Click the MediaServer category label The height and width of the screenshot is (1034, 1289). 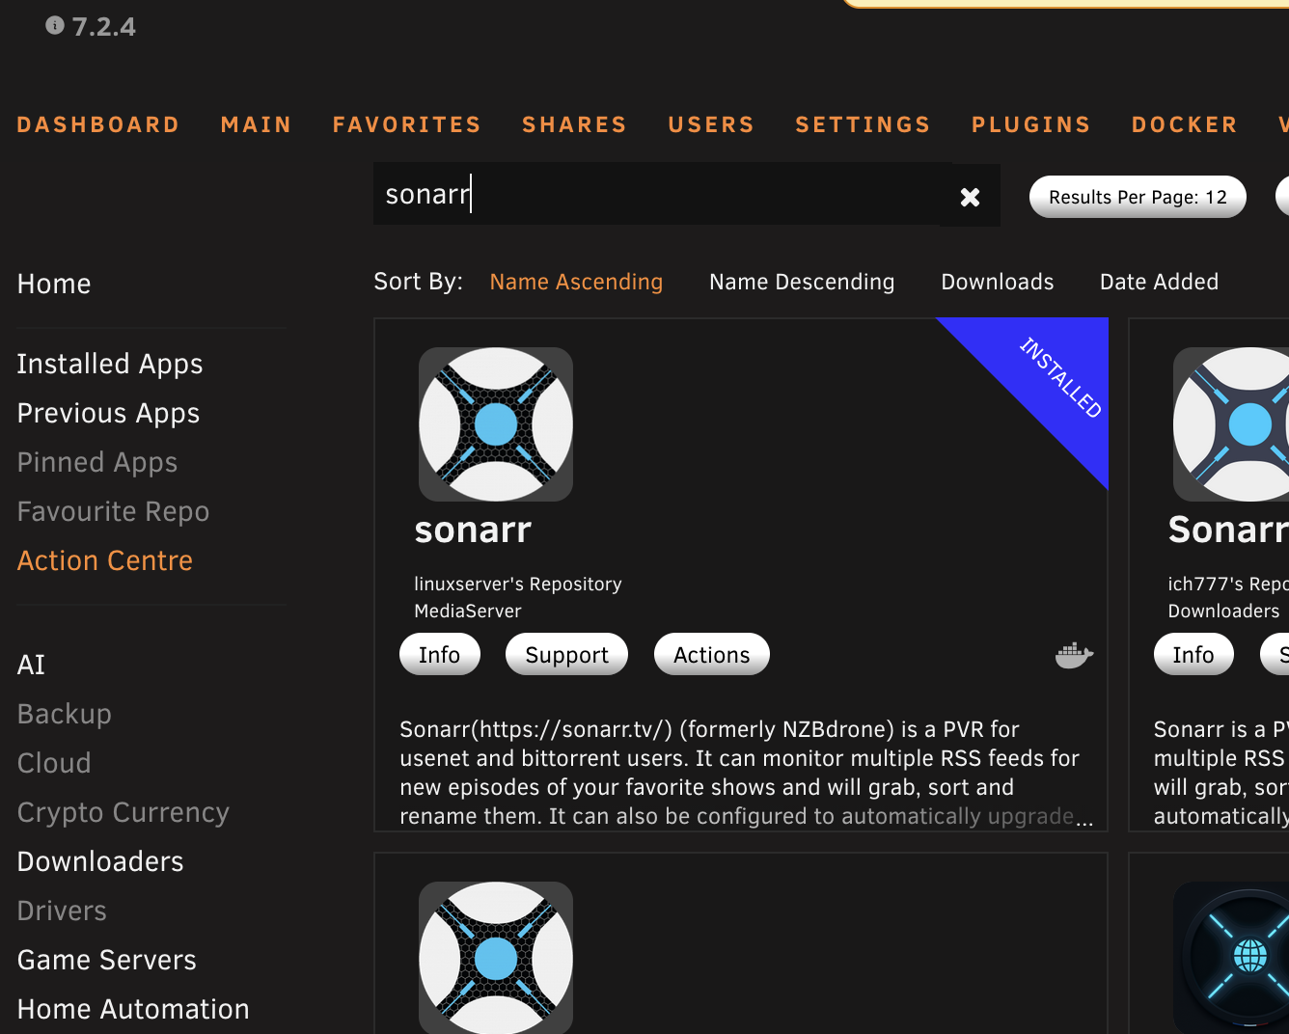(x=468, y=612)
